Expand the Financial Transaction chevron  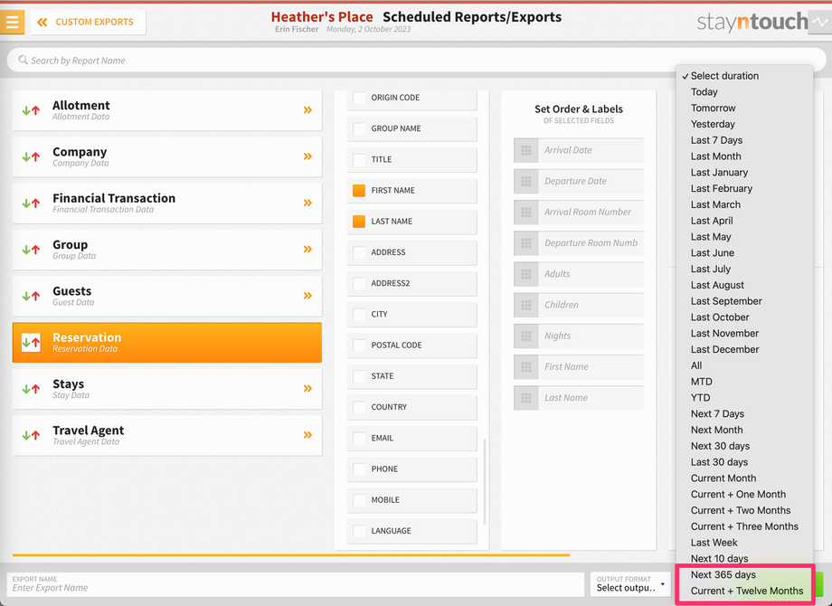coord(307,203)
